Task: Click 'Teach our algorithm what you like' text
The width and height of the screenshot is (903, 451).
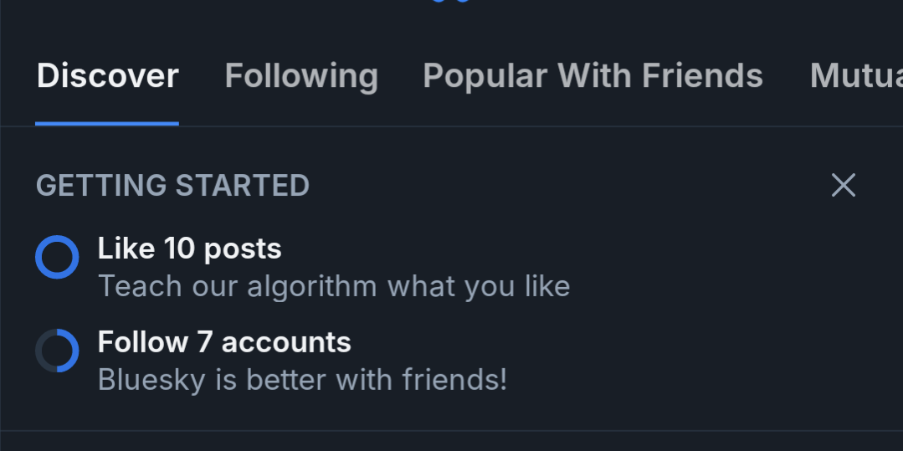Action: coord(334,286)
